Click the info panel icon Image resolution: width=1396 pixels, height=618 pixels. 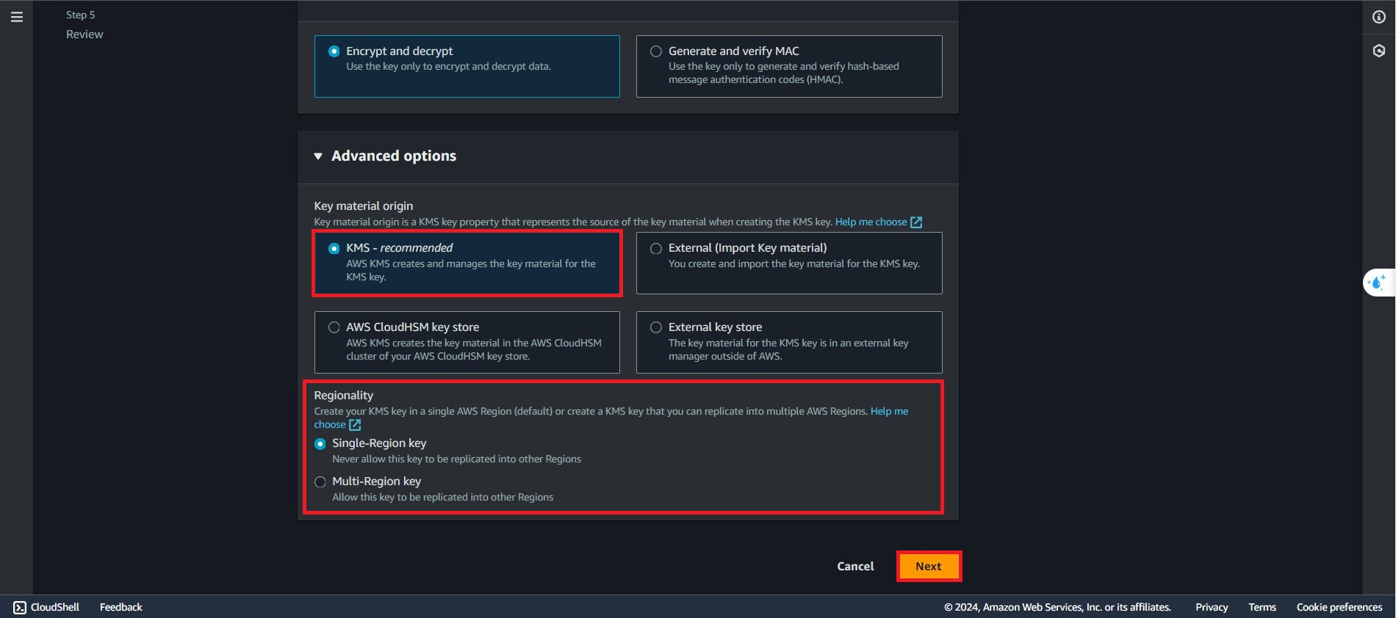(x=1378, y=17)
